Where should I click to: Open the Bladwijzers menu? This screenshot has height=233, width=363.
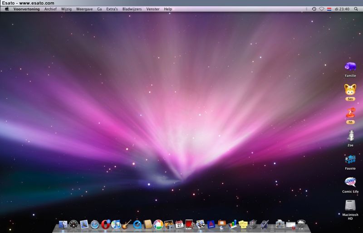(x=132, y=9)
